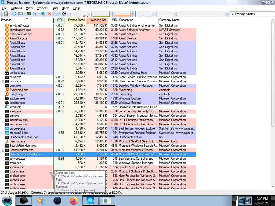The width and height of the screenshot is (275, 206).
Task: Click the taskbar clock showing 10:02 PM
Action: click(261, 201)
